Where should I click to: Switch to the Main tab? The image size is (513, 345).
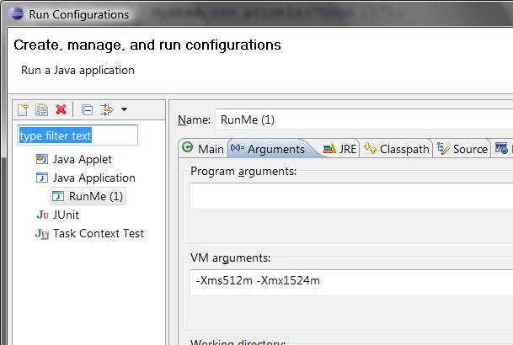(203, 149)
